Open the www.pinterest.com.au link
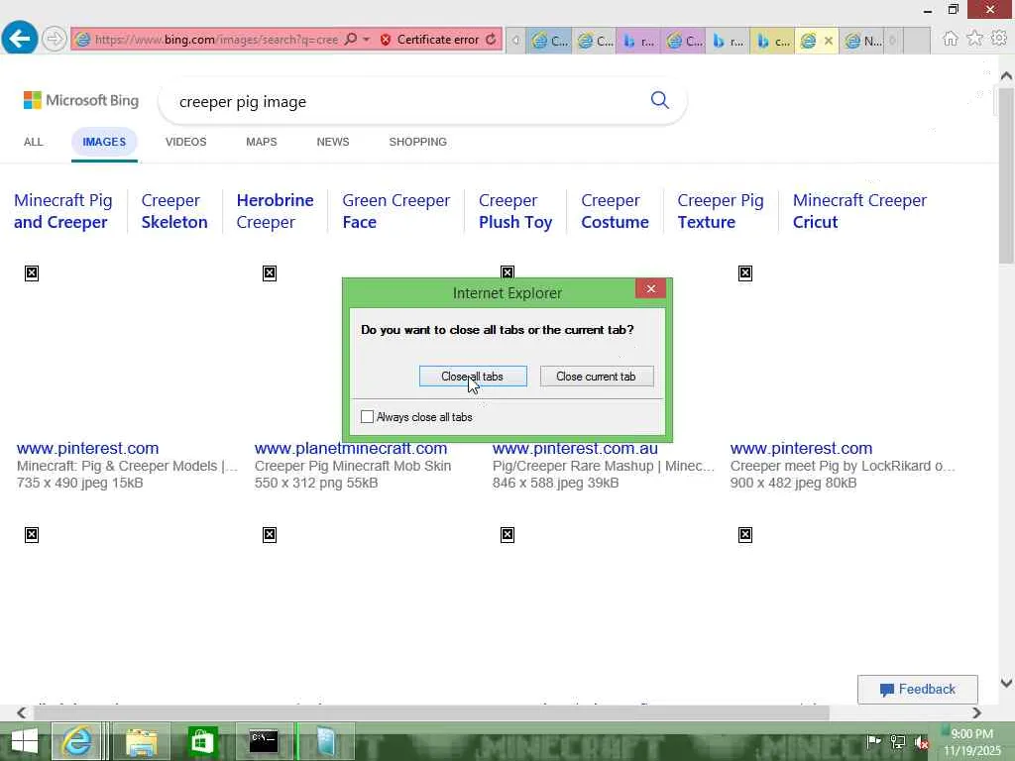 [x=575, y=448]
